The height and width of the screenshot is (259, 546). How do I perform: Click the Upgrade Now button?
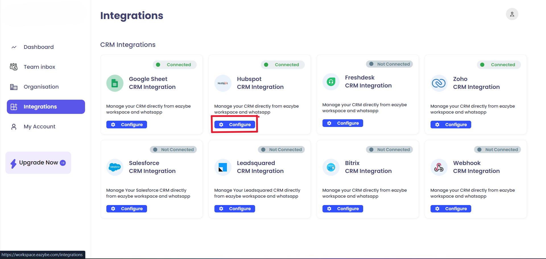tap(38, 163)
